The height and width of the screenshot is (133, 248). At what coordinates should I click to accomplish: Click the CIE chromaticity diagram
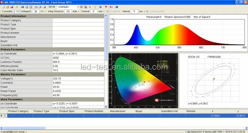[143, 81]
